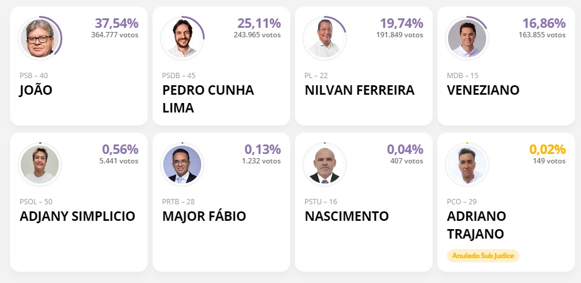Screen dimensions: 581x283
Task: Click João's candidate photo
Action: 40,38
